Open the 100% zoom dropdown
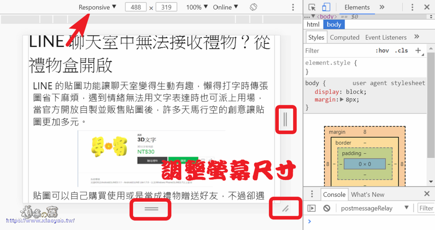Screen dimensions: 435x230 point(197,7)
